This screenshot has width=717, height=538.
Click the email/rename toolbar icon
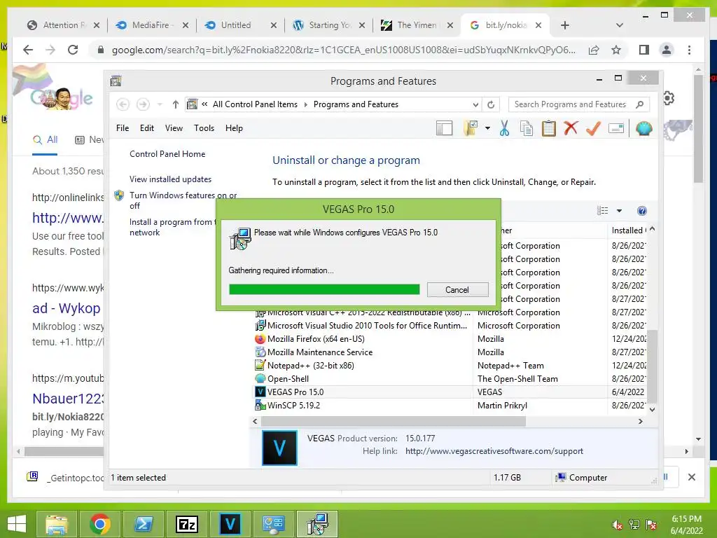coord(616,129)
